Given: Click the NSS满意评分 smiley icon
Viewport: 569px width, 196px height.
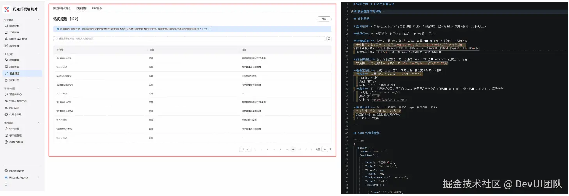Looking at the screenshot, I should [x=6, y=170].
